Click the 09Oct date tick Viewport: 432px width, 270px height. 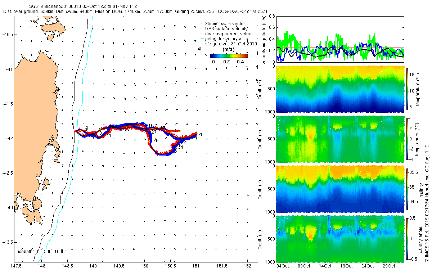(304, 266)
